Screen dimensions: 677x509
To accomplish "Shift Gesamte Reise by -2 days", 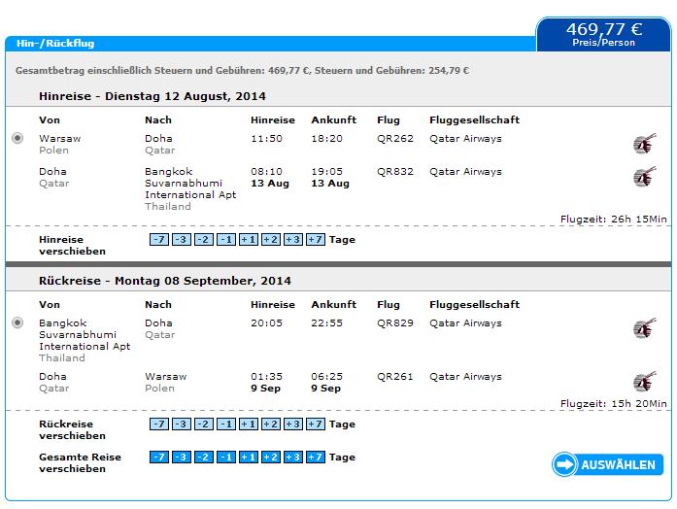I will [x=204, y=457].
